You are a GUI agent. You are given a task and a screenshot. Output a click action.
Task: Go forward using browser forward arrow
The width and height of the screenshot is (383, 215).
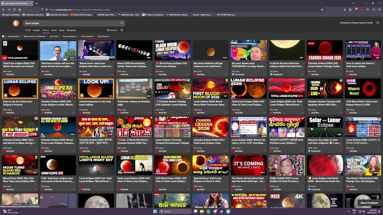coord(9,10)
